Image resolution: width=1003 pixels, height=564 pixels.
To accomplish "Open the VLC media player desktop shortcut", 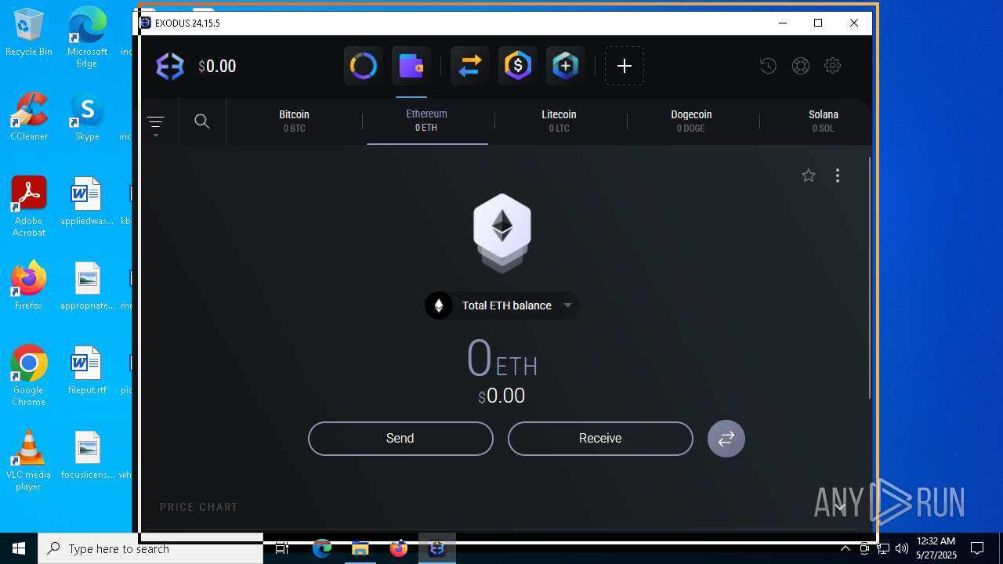I will [29, 461].
